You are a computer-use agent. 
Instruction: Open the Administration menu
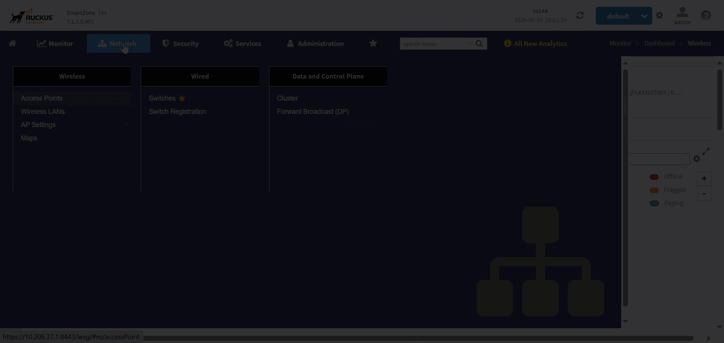(x=315, y=44)
